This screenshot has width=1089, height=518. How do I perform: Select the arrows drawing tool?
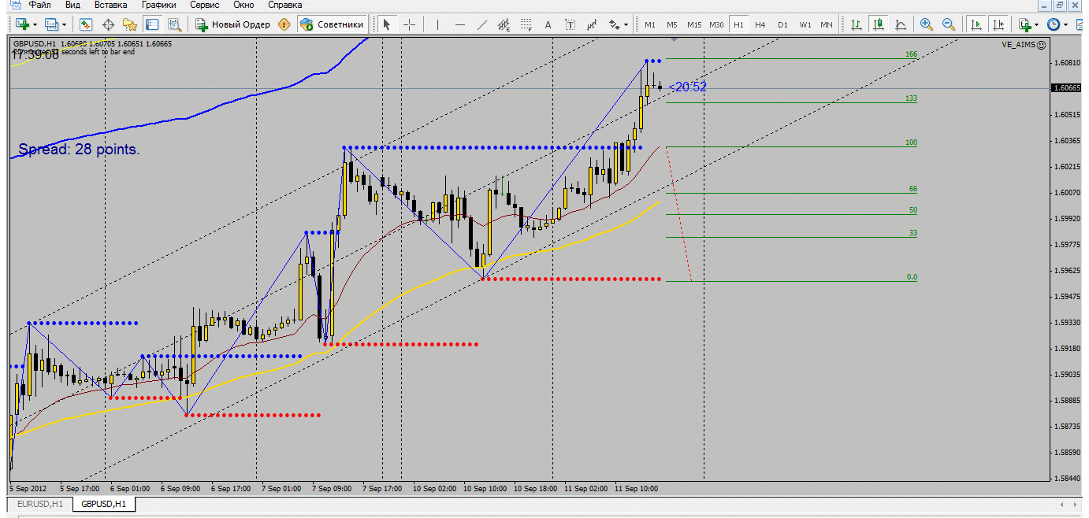coord(614,24)
